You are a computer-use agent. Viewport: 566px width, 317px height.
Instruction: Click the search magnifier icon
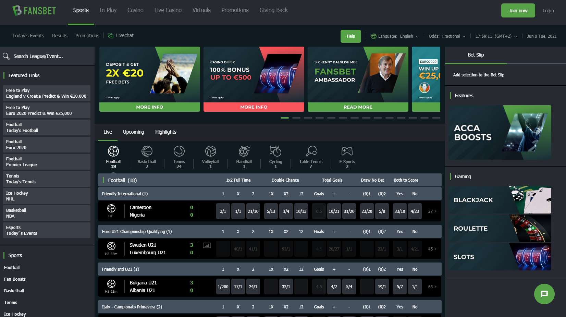(x=6, y=56)
